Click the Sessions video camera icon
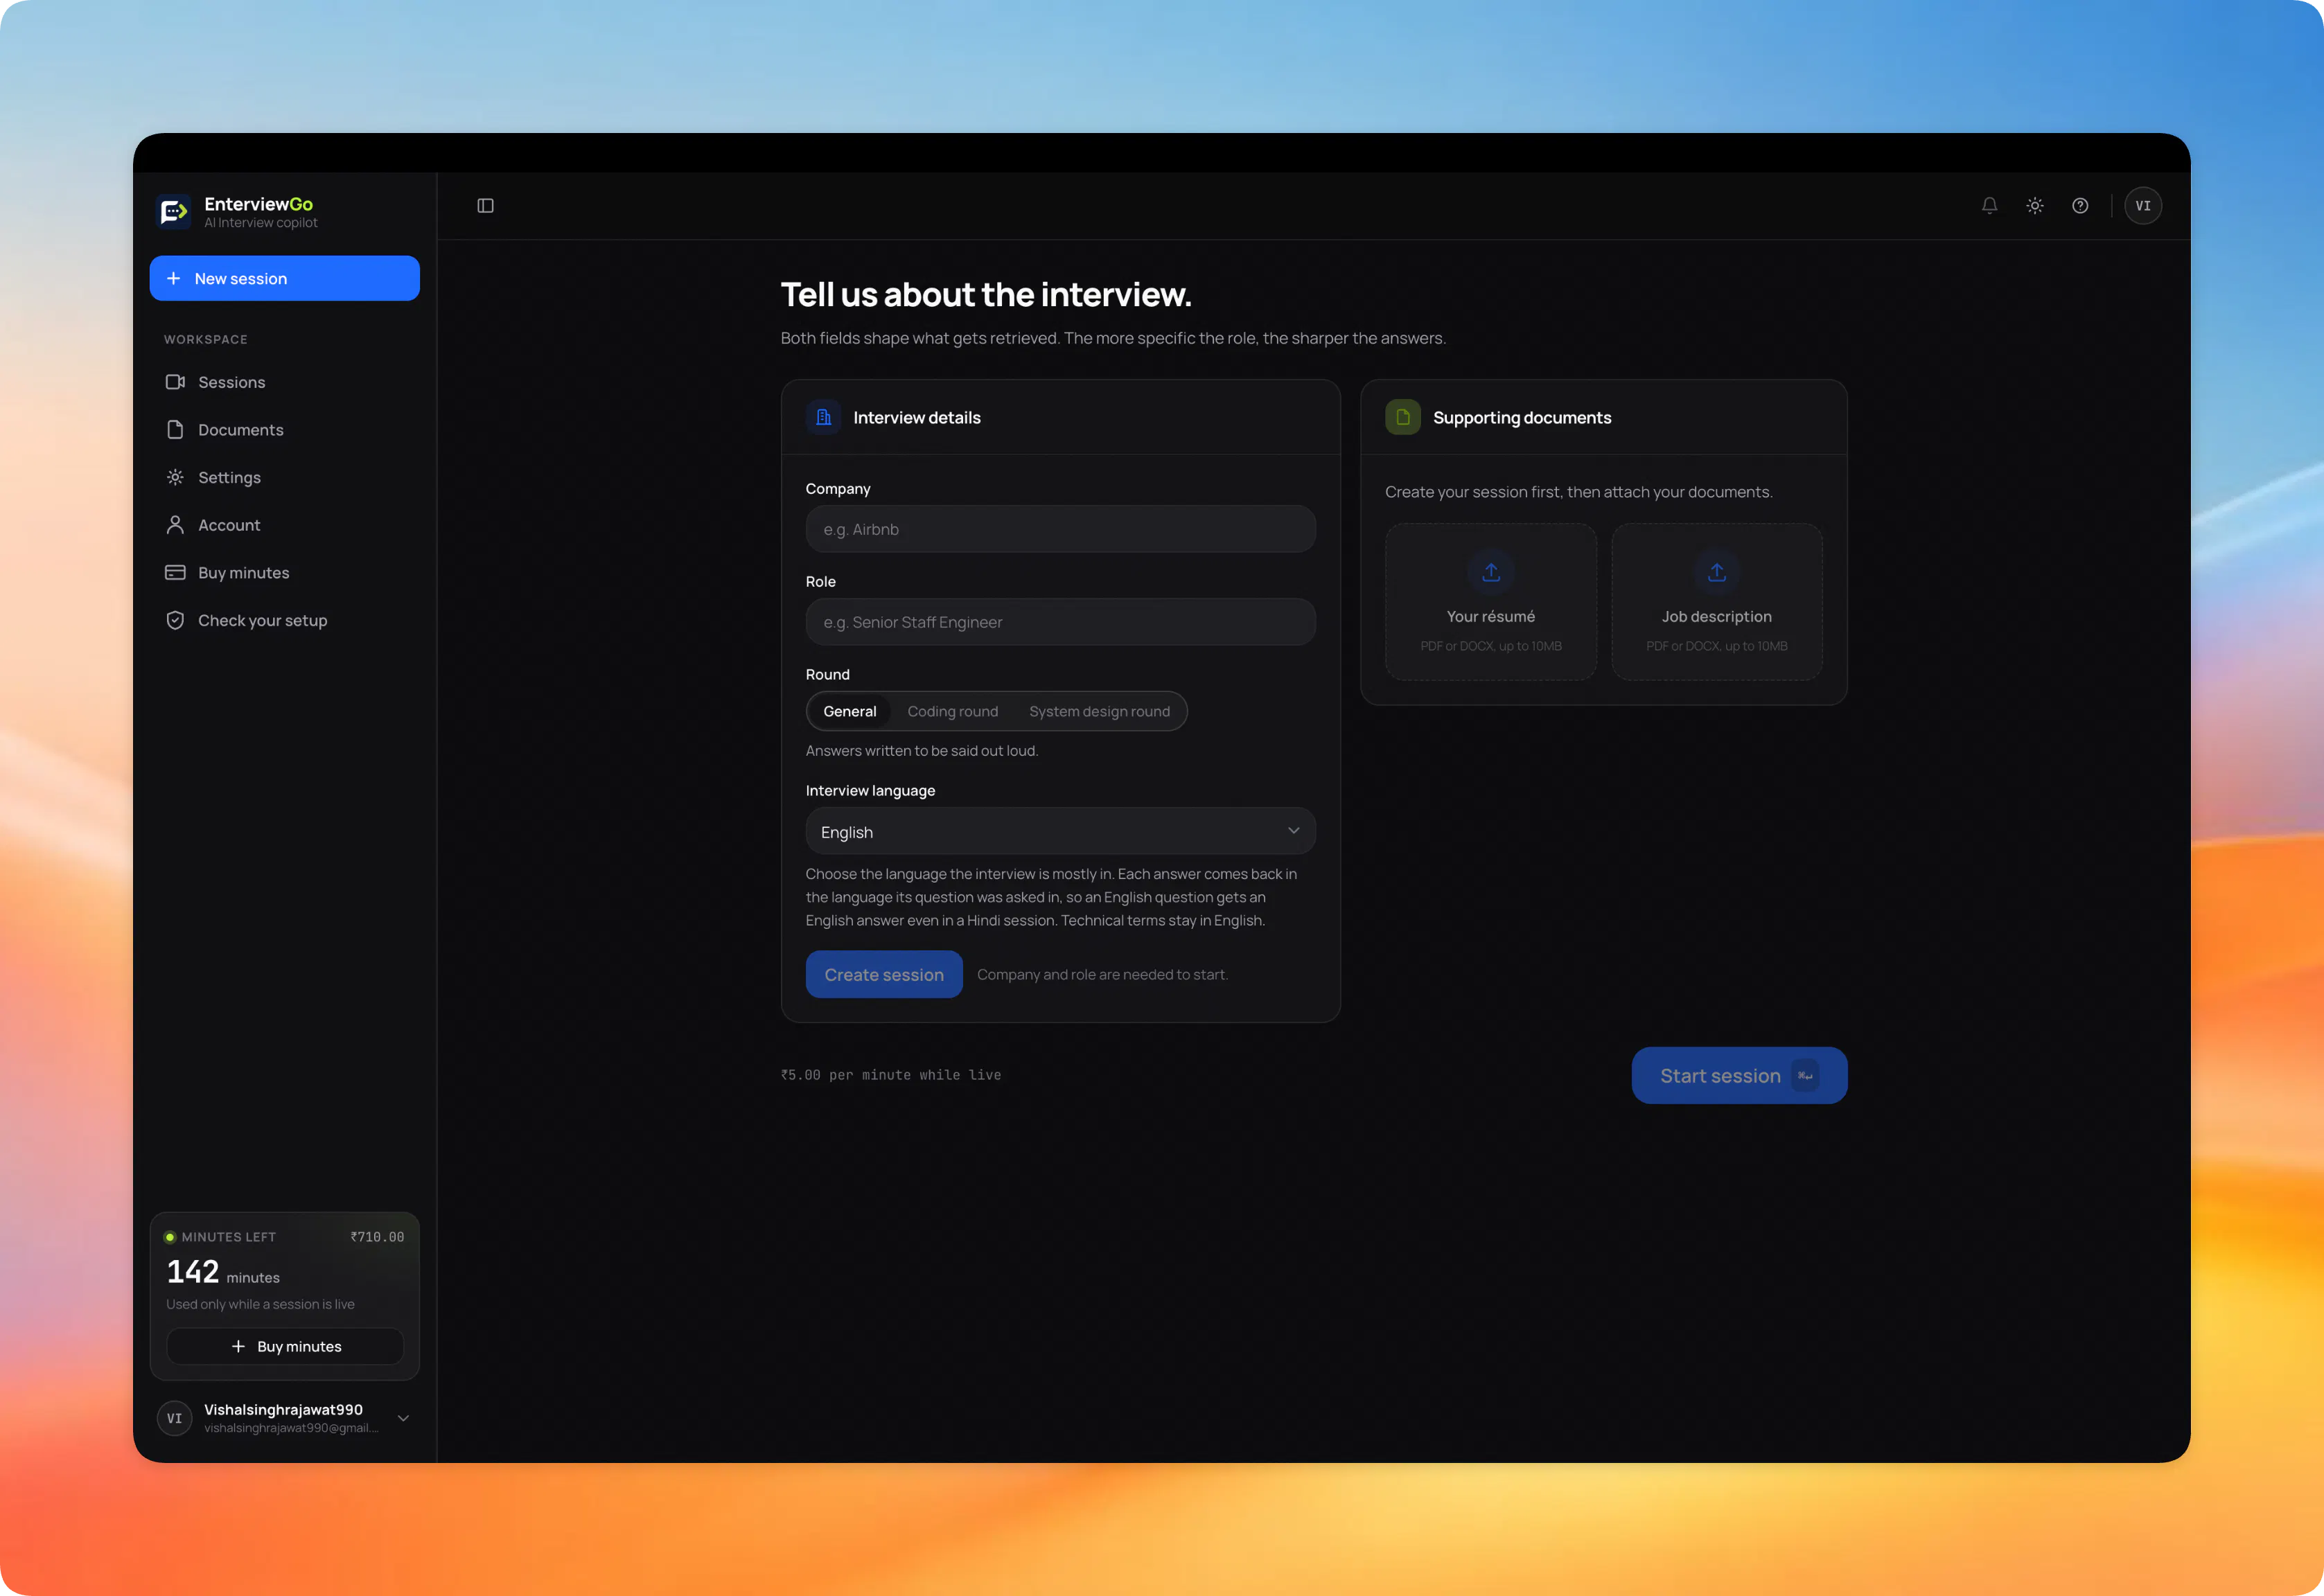Image resolution: width=2324 pixels, height=1596 pixels. (175, 382)
